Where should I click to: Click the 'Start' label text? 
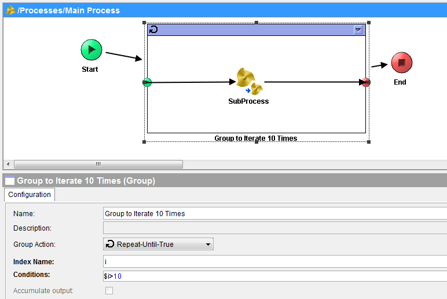(90, 70)
